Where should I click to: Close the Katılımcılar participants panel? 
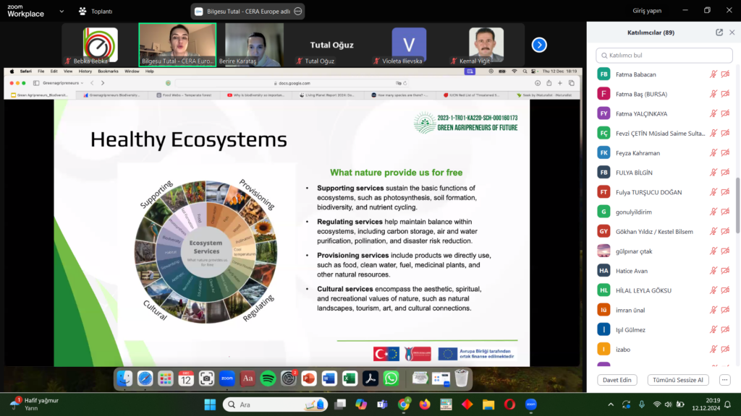(732, 32)
